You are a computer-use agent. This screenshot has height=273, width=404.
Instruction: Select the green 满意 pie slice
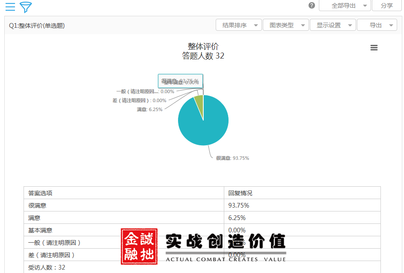point(199,100)
